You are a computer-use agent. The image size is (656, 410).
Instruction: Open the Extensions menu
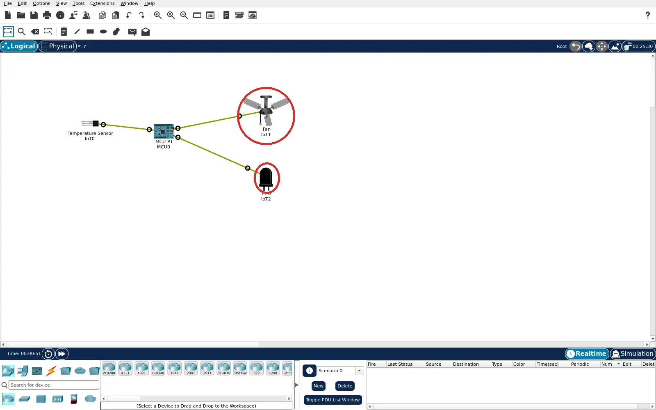(102, 3)
